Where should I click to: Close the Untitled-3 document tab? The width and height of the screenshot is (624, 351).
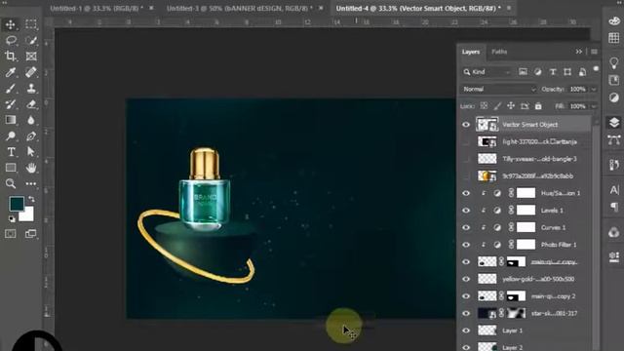click(x=321, y=8)
